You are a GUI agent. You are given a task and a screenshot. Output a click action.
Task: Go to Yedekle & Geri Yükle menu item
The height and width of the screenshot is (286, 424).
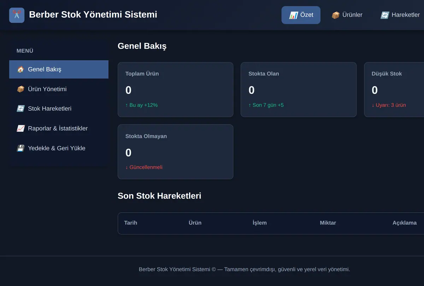tap(59, 148)
